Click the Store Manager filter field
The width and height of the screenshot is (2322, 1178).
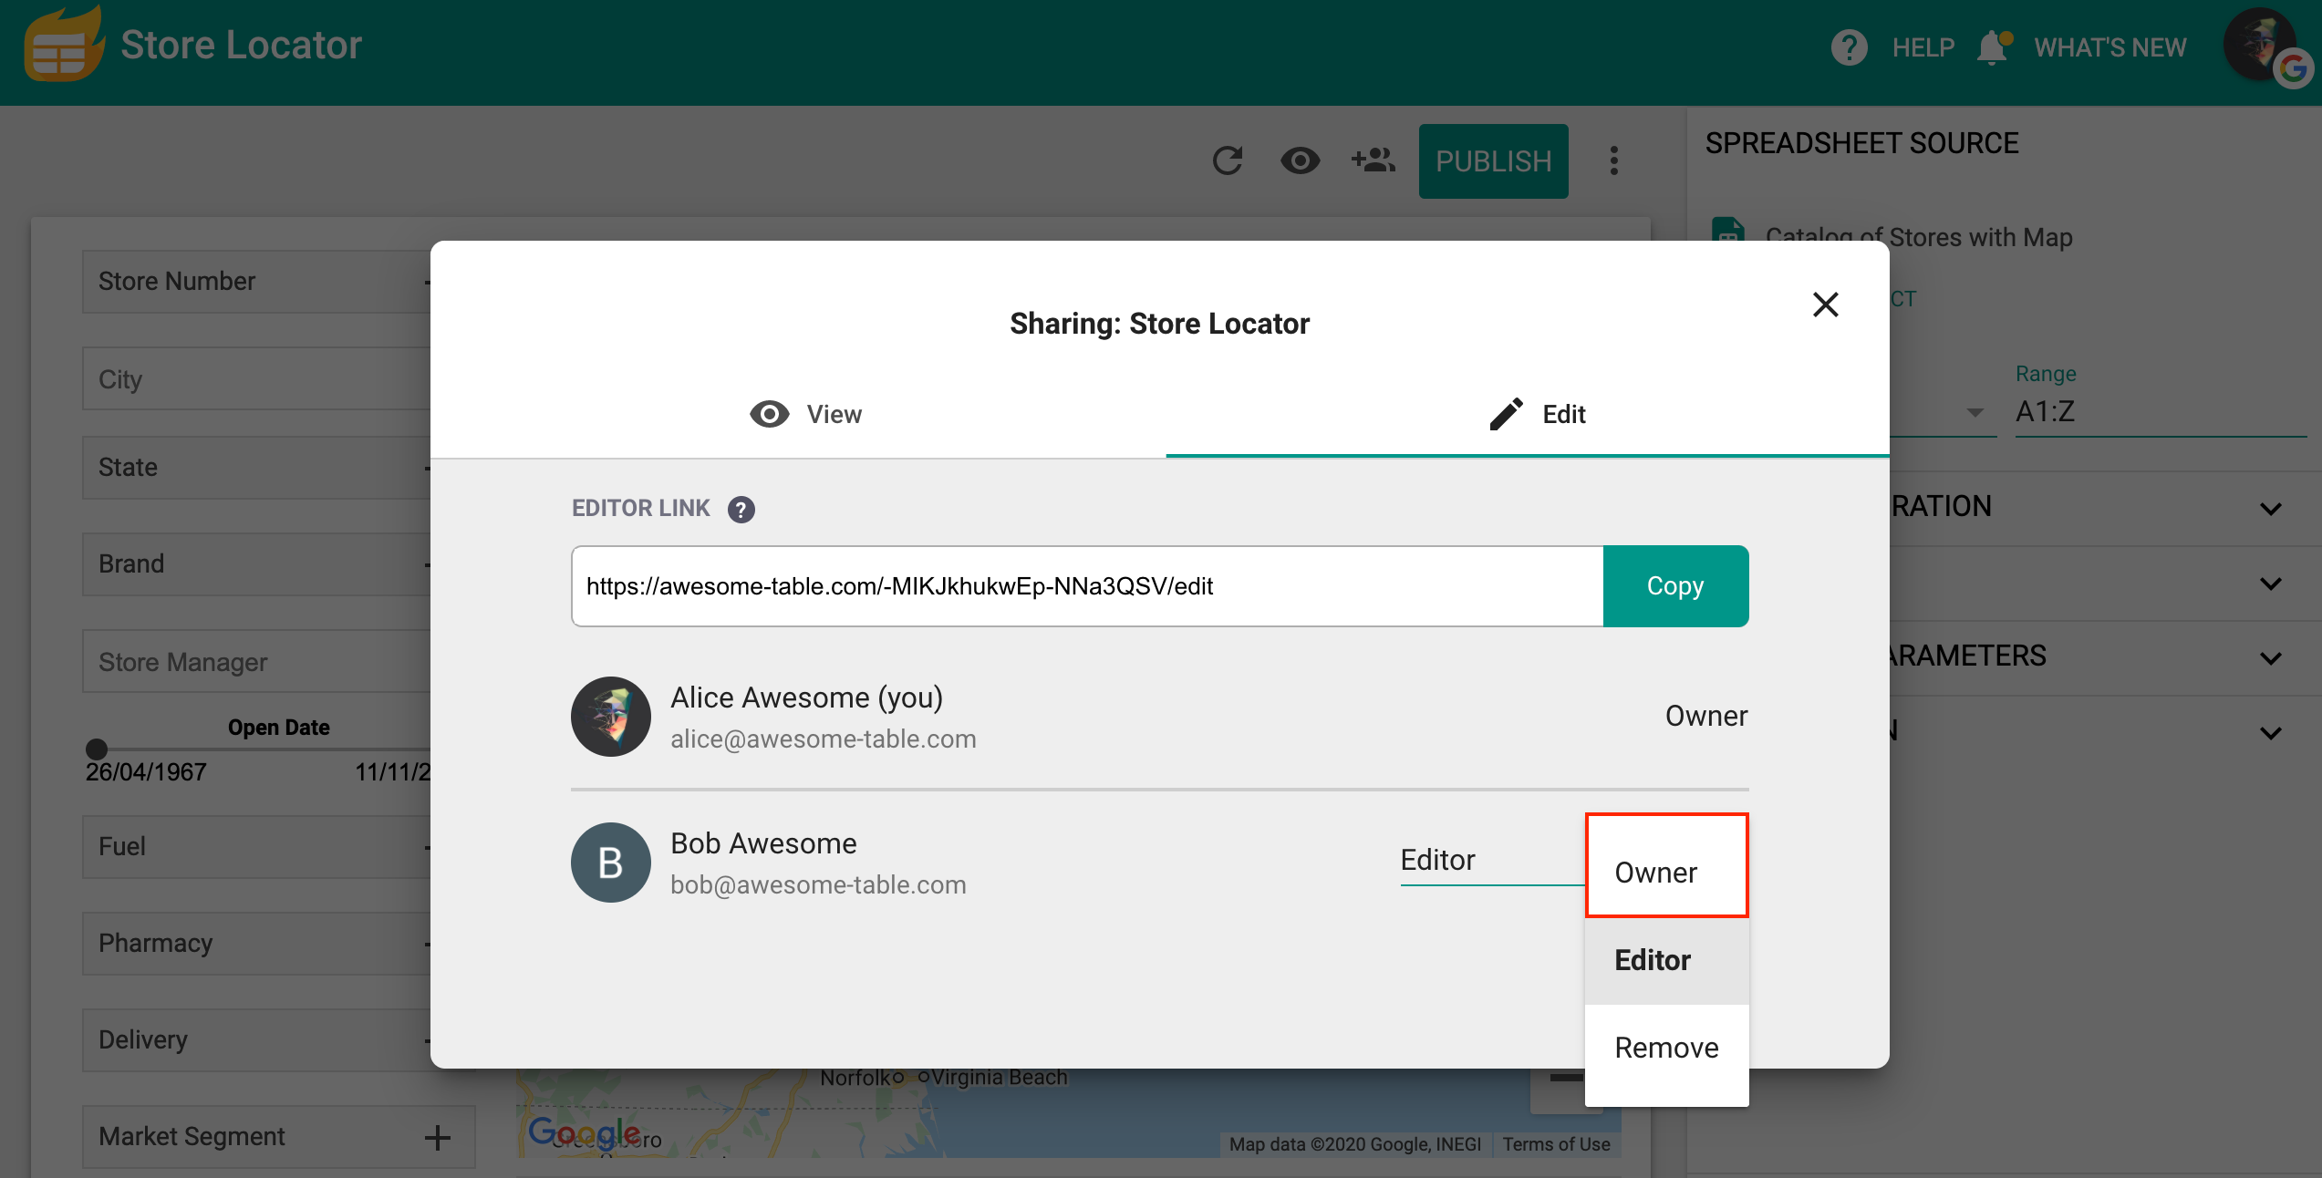(x=256, y=662)
